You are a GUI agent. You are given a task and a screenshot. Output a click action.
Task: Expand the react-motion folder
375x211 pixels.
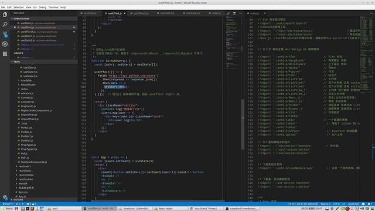26,175
